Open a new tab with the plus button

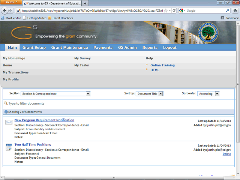click(x=85, y=3)
